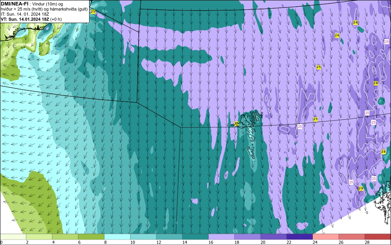
Task: Click legend scale number "12"
Action: tap(159, 242)
